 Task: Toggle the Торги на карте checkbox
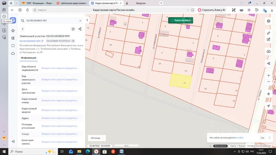[171, 21]
